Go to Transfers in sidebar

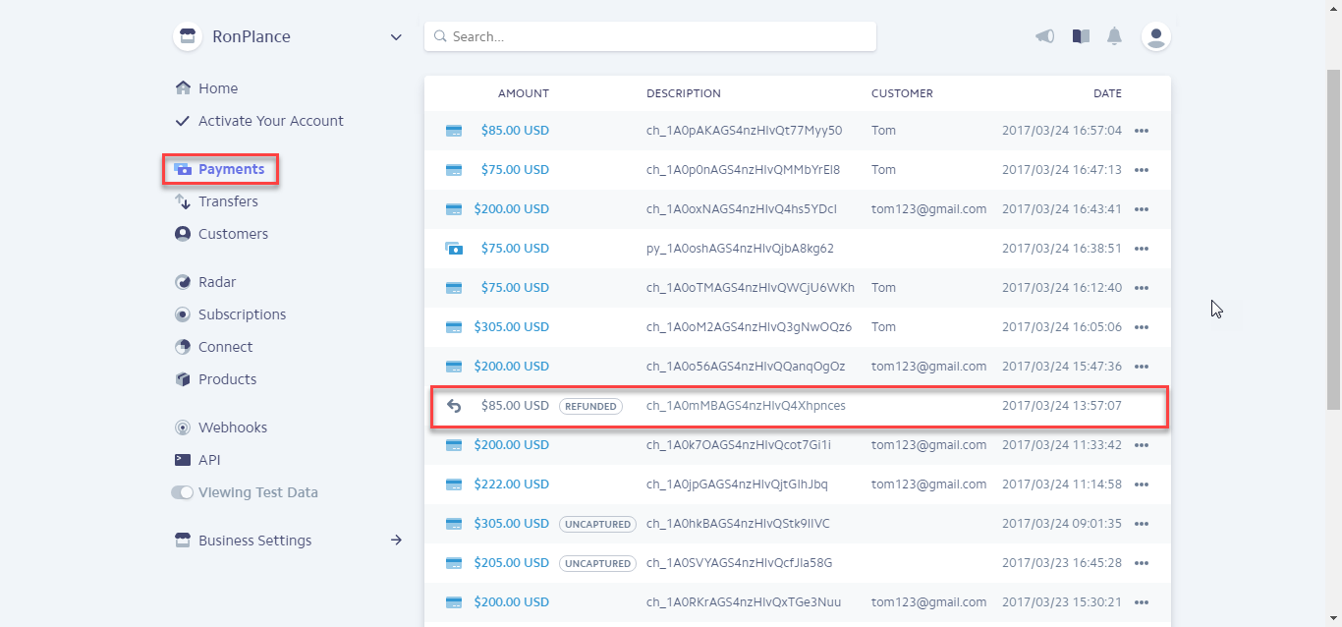228,201
